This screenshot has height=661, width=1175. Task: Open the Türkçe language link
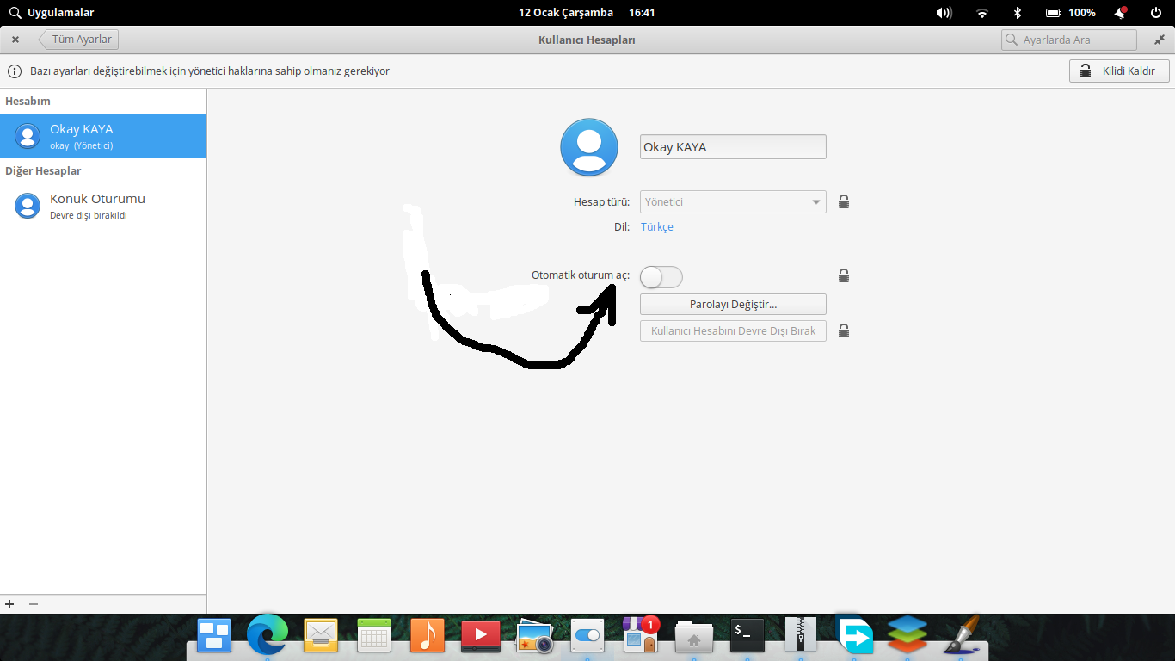pyautogui.click(x=657, y=227)
